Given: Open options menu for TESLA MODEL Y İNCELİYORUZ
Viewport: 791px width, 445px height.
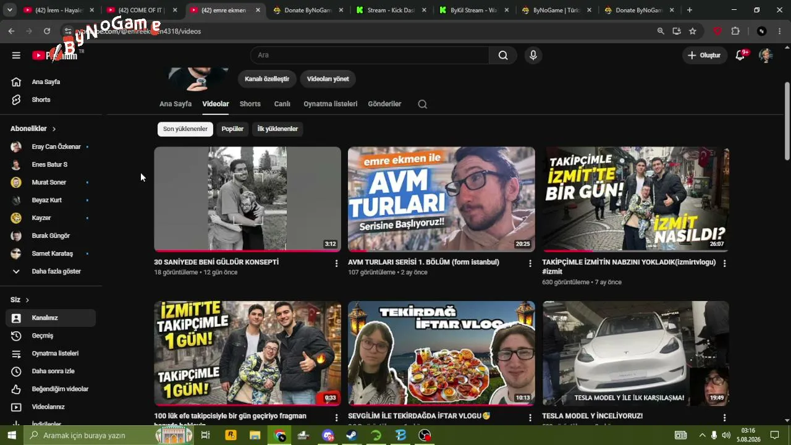Looking at the screenshot, I should 724,418.
